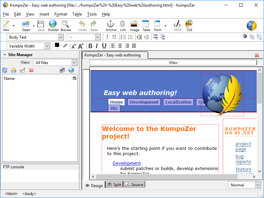Click the bug reports link
Viewport: 264px width, 198px height.
click(x=243, y=159)
